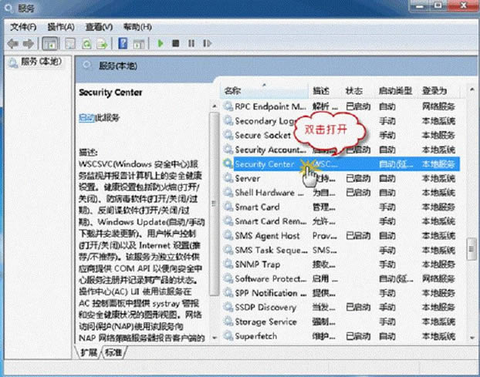Click the services list scrollbar thumb
This screenshot has height=377, width=480.
tap(472, 249)
